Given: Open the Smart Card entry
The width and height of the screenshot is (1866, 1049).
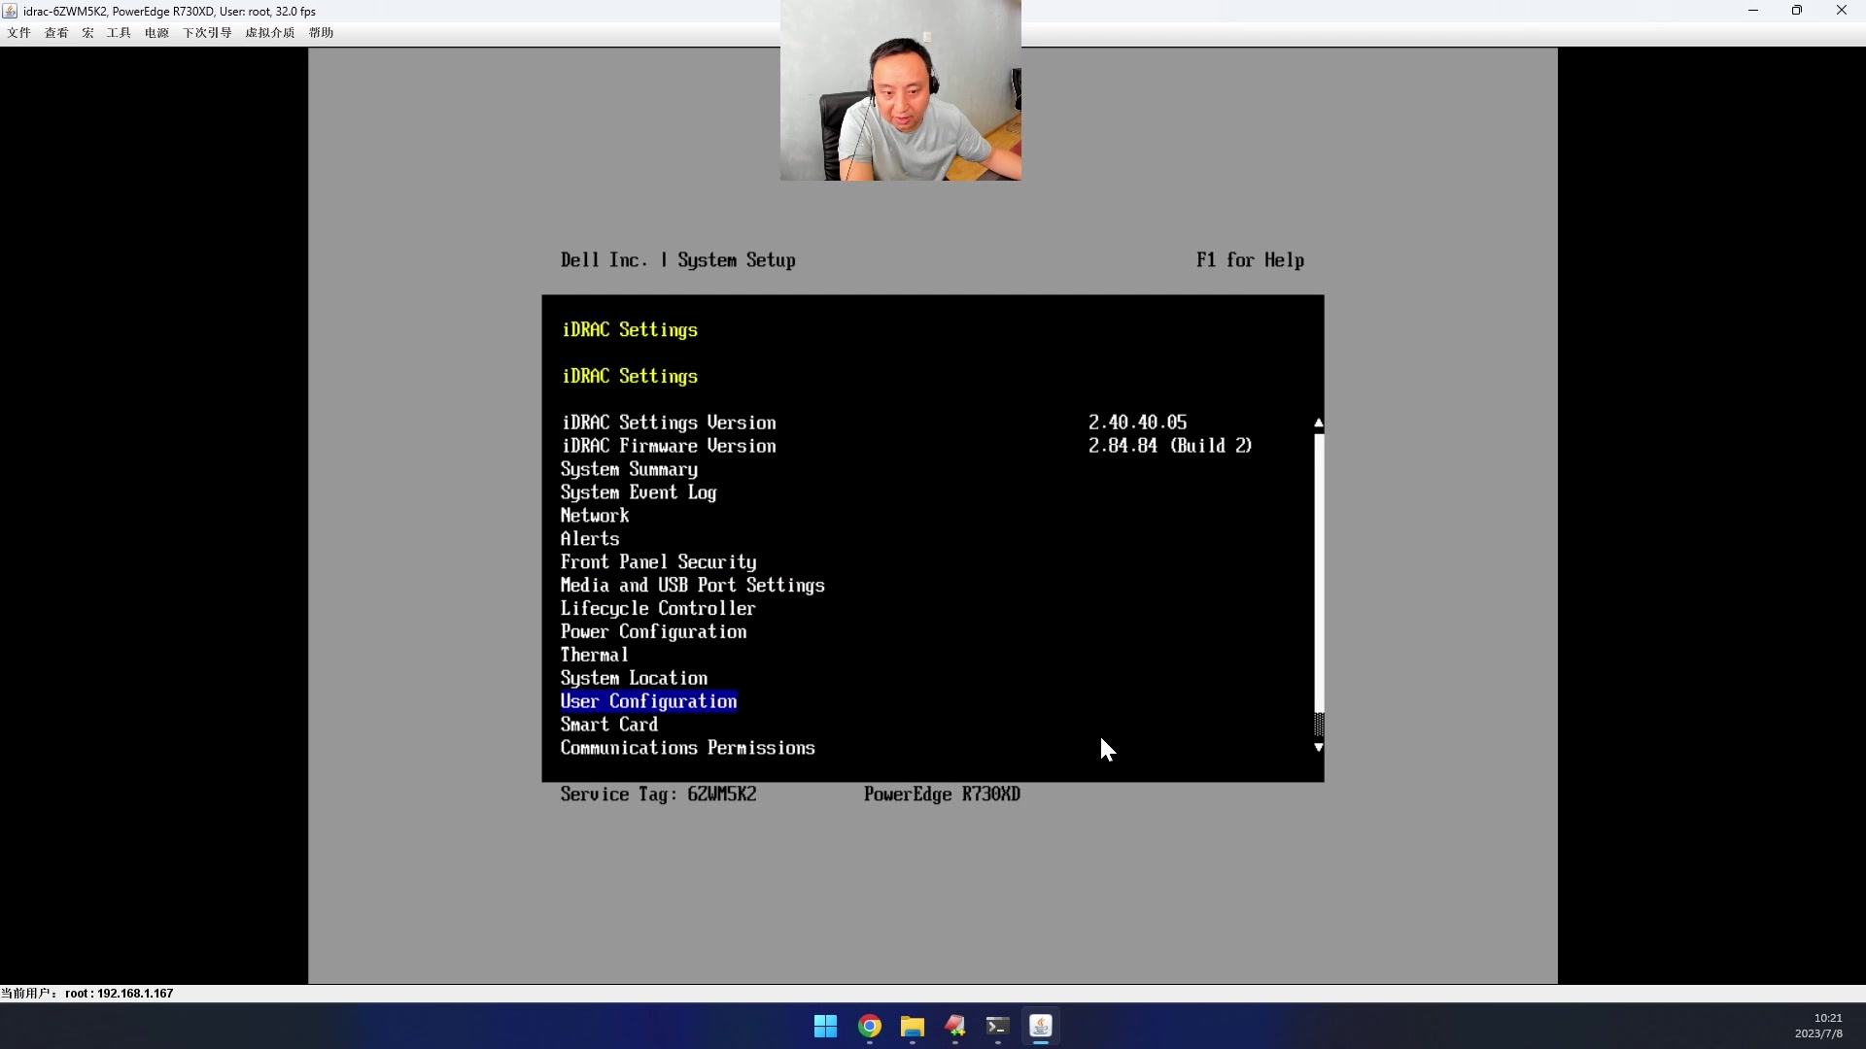Looking at the screenshot, I should (609, 725).
